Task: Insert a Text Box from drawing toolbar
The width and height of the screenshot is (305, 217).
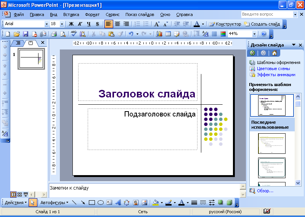Action: (109, 203)
